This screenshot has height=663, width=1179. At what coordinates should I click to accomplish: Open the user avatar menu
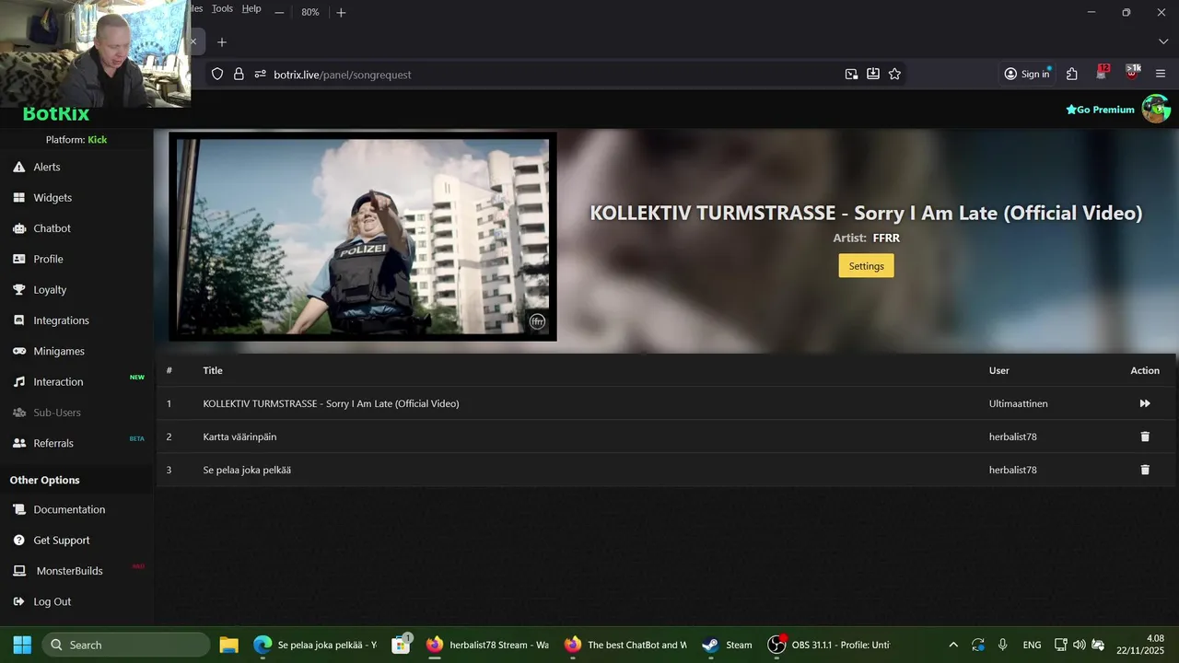(x=1156, y=109)
